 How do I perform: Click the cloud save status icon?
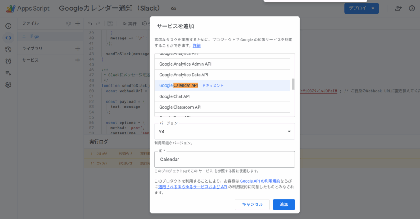tap(173, 9)
